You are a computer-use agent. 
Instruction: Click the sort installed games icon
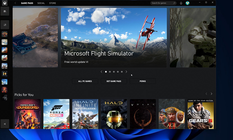point(5,25)
